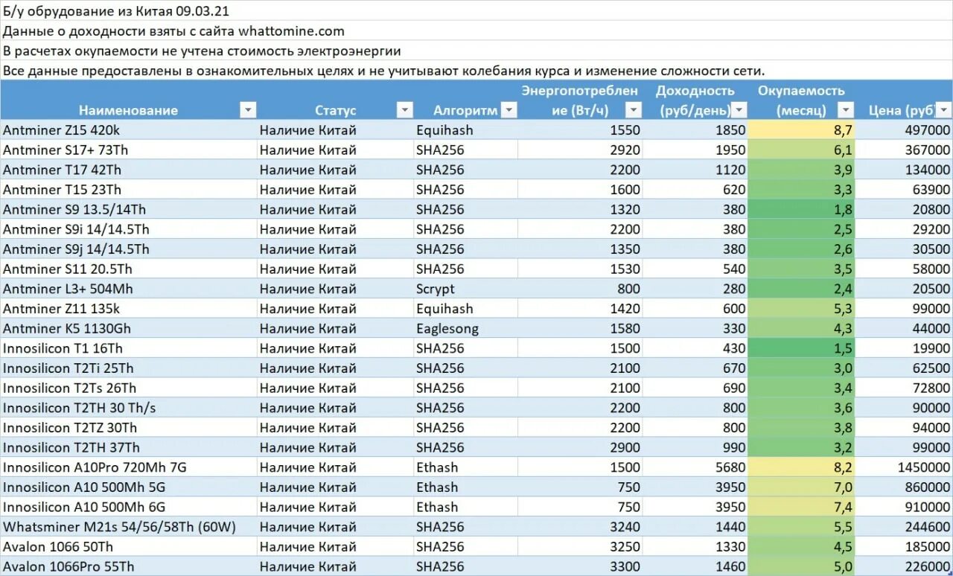Open the Доходность column filter dropdown
This screenshot has height=576, width=953.
coord(739,110)
